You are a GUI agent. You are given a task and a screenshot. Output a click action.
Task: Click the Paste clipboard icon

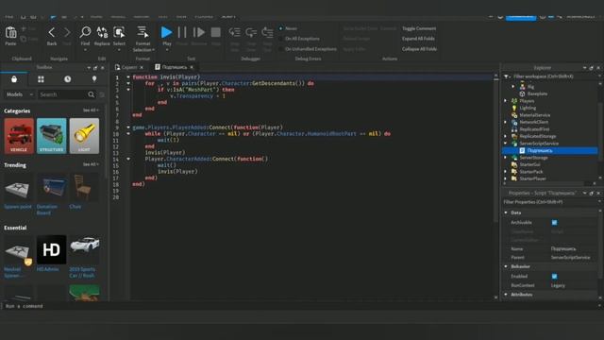point(10,33)
